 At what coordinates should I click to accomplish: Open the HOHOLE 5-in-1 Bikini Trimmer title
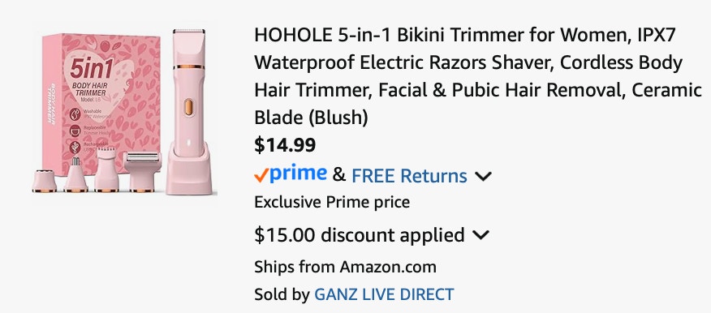[478, 76]
